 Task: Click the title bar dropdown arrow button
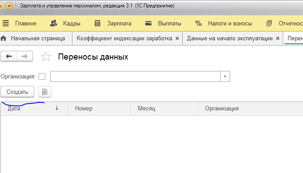pos(9,6)
